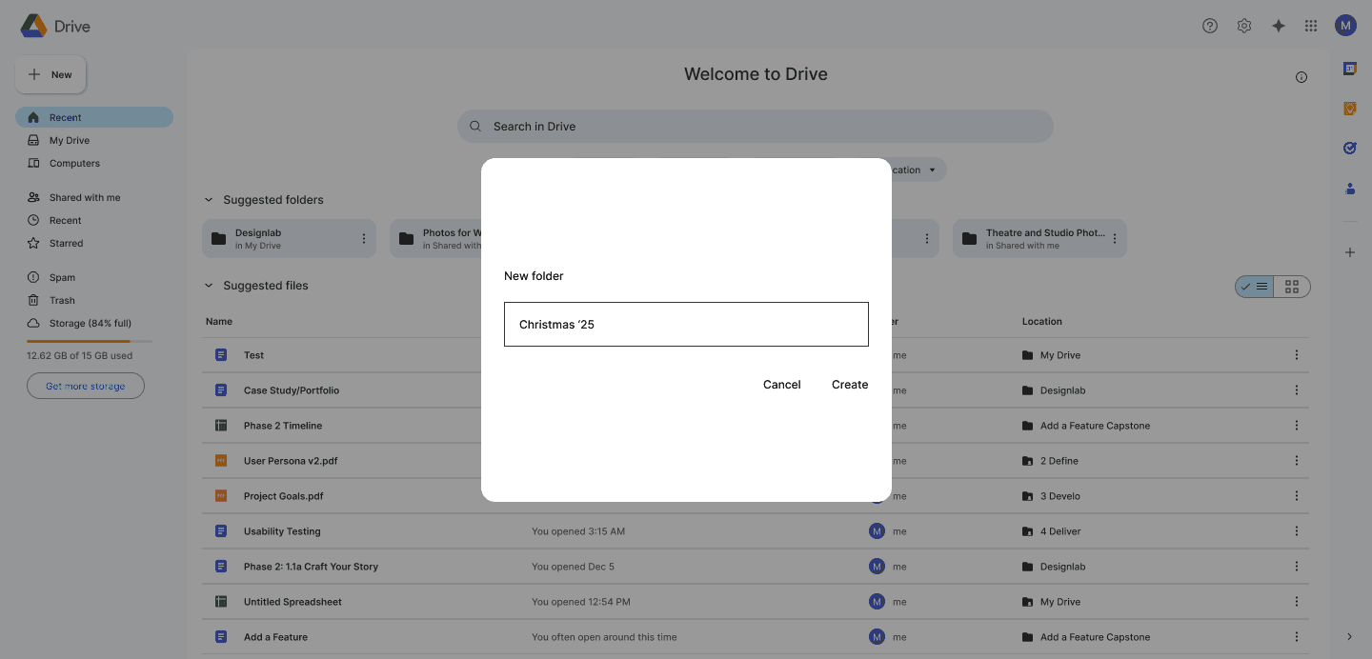Click Create in New folder dialog
The image size is (1372, 659).
tap(850, 385)
